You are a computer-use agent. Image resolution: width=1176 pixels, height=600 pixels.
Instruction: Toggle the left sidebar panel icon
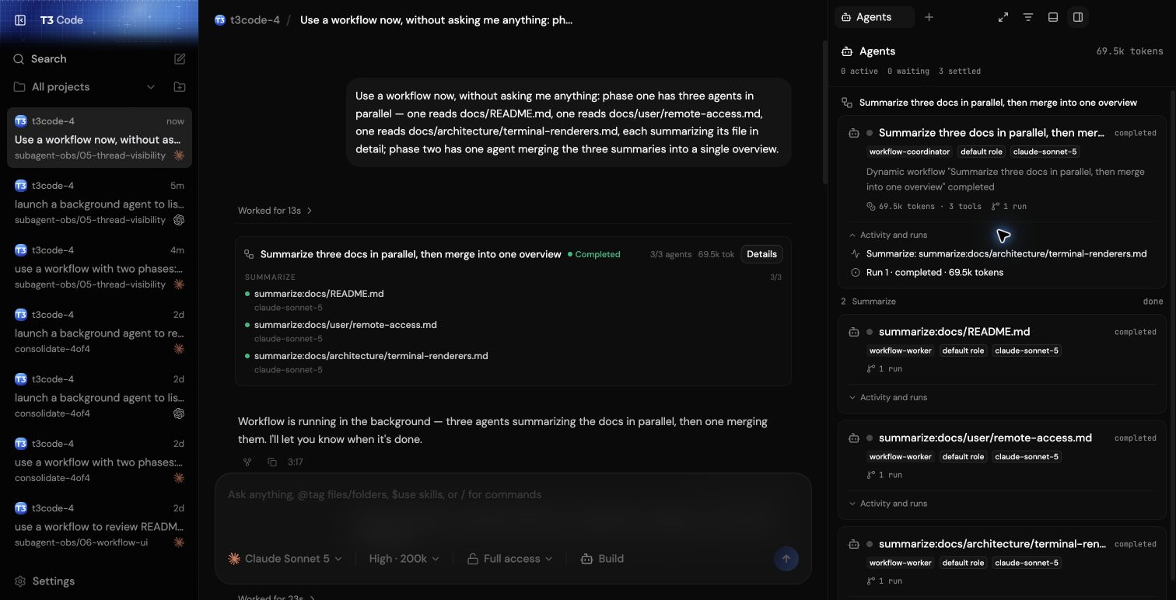click(x=21, y=20)
